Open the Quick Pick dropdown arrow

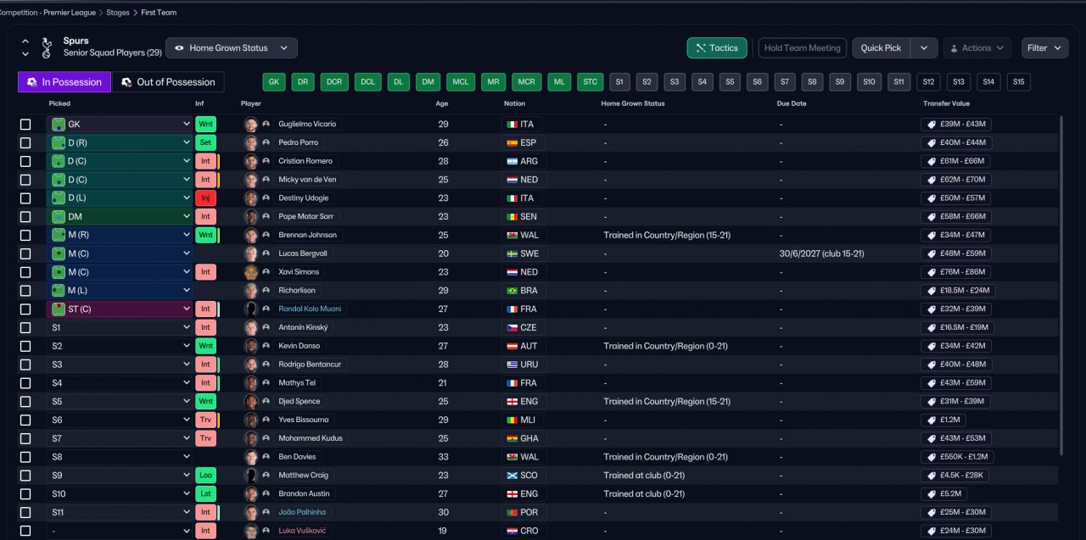(924, 48)
